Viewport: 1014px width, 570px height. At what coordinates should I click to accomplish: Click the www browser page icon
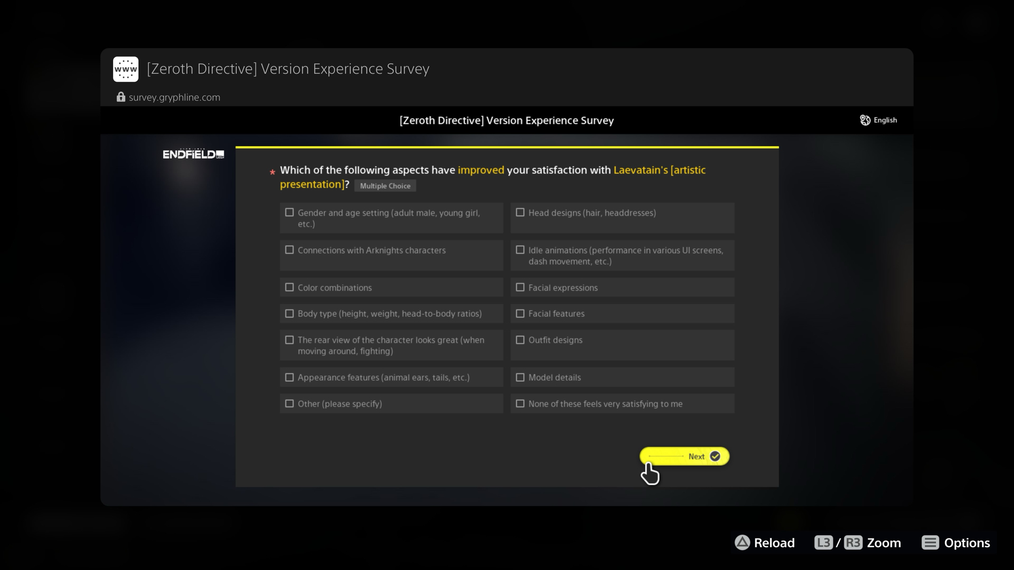click(x=125, y=69)
